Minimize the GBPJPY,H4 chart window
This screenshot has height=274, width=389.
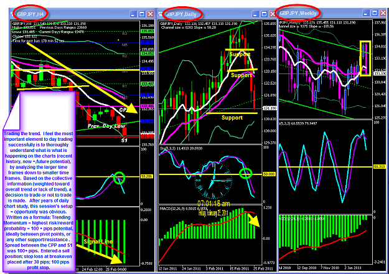coord(133,14)
